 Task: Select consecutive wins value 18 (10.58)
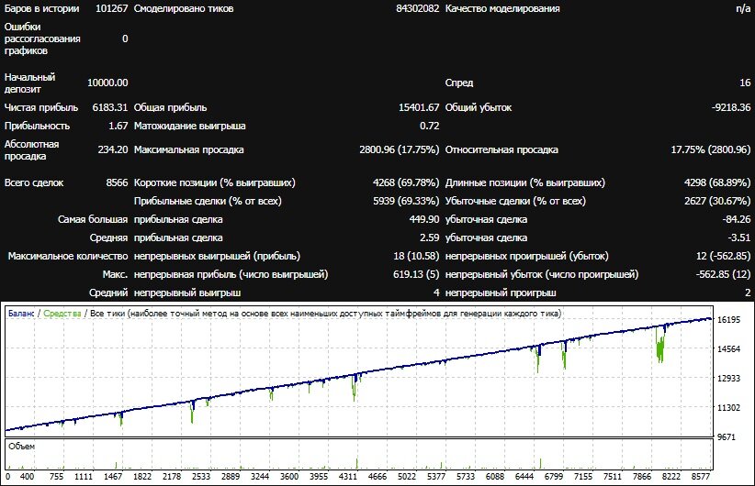point(416,256)
